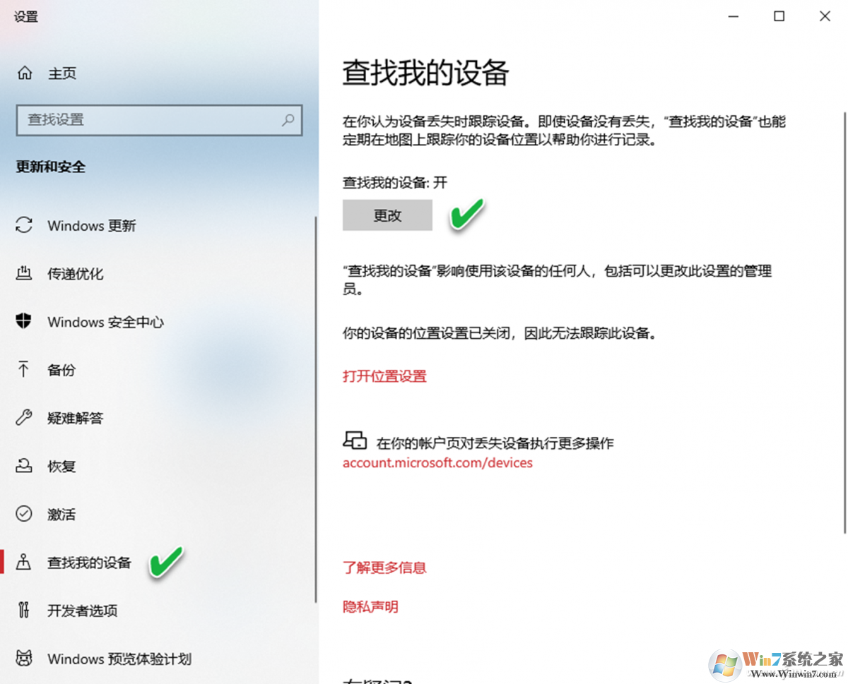Open 了解更多信息
This screenshot has height=684, width=848.
click(x=384, y=567)
